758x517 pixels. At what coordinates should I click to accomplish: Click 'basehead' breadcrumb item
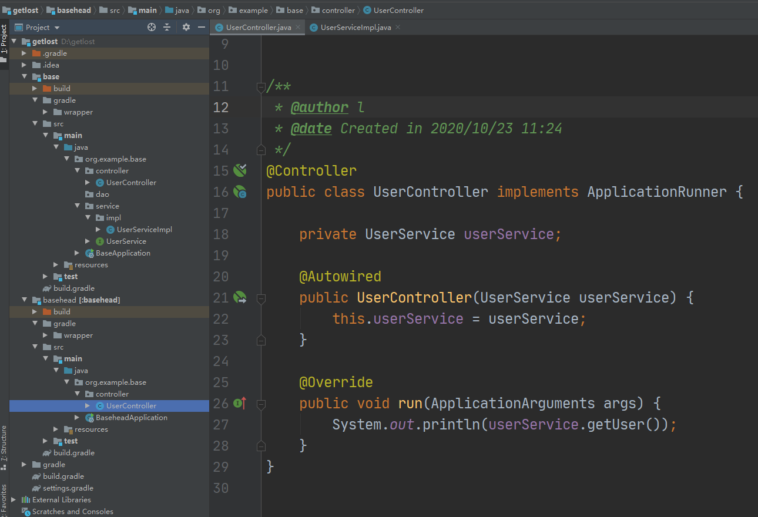click(x=74, y=10)
